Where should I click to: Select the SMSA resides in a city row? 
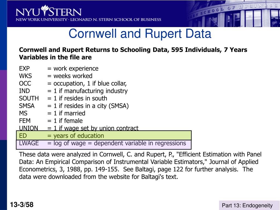[x=74, y=106]
